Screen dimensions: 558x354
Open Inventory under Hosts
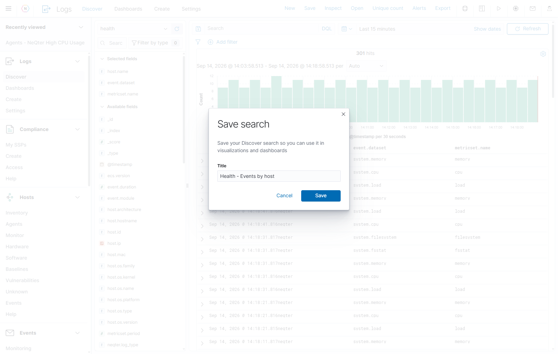point(17,213)
